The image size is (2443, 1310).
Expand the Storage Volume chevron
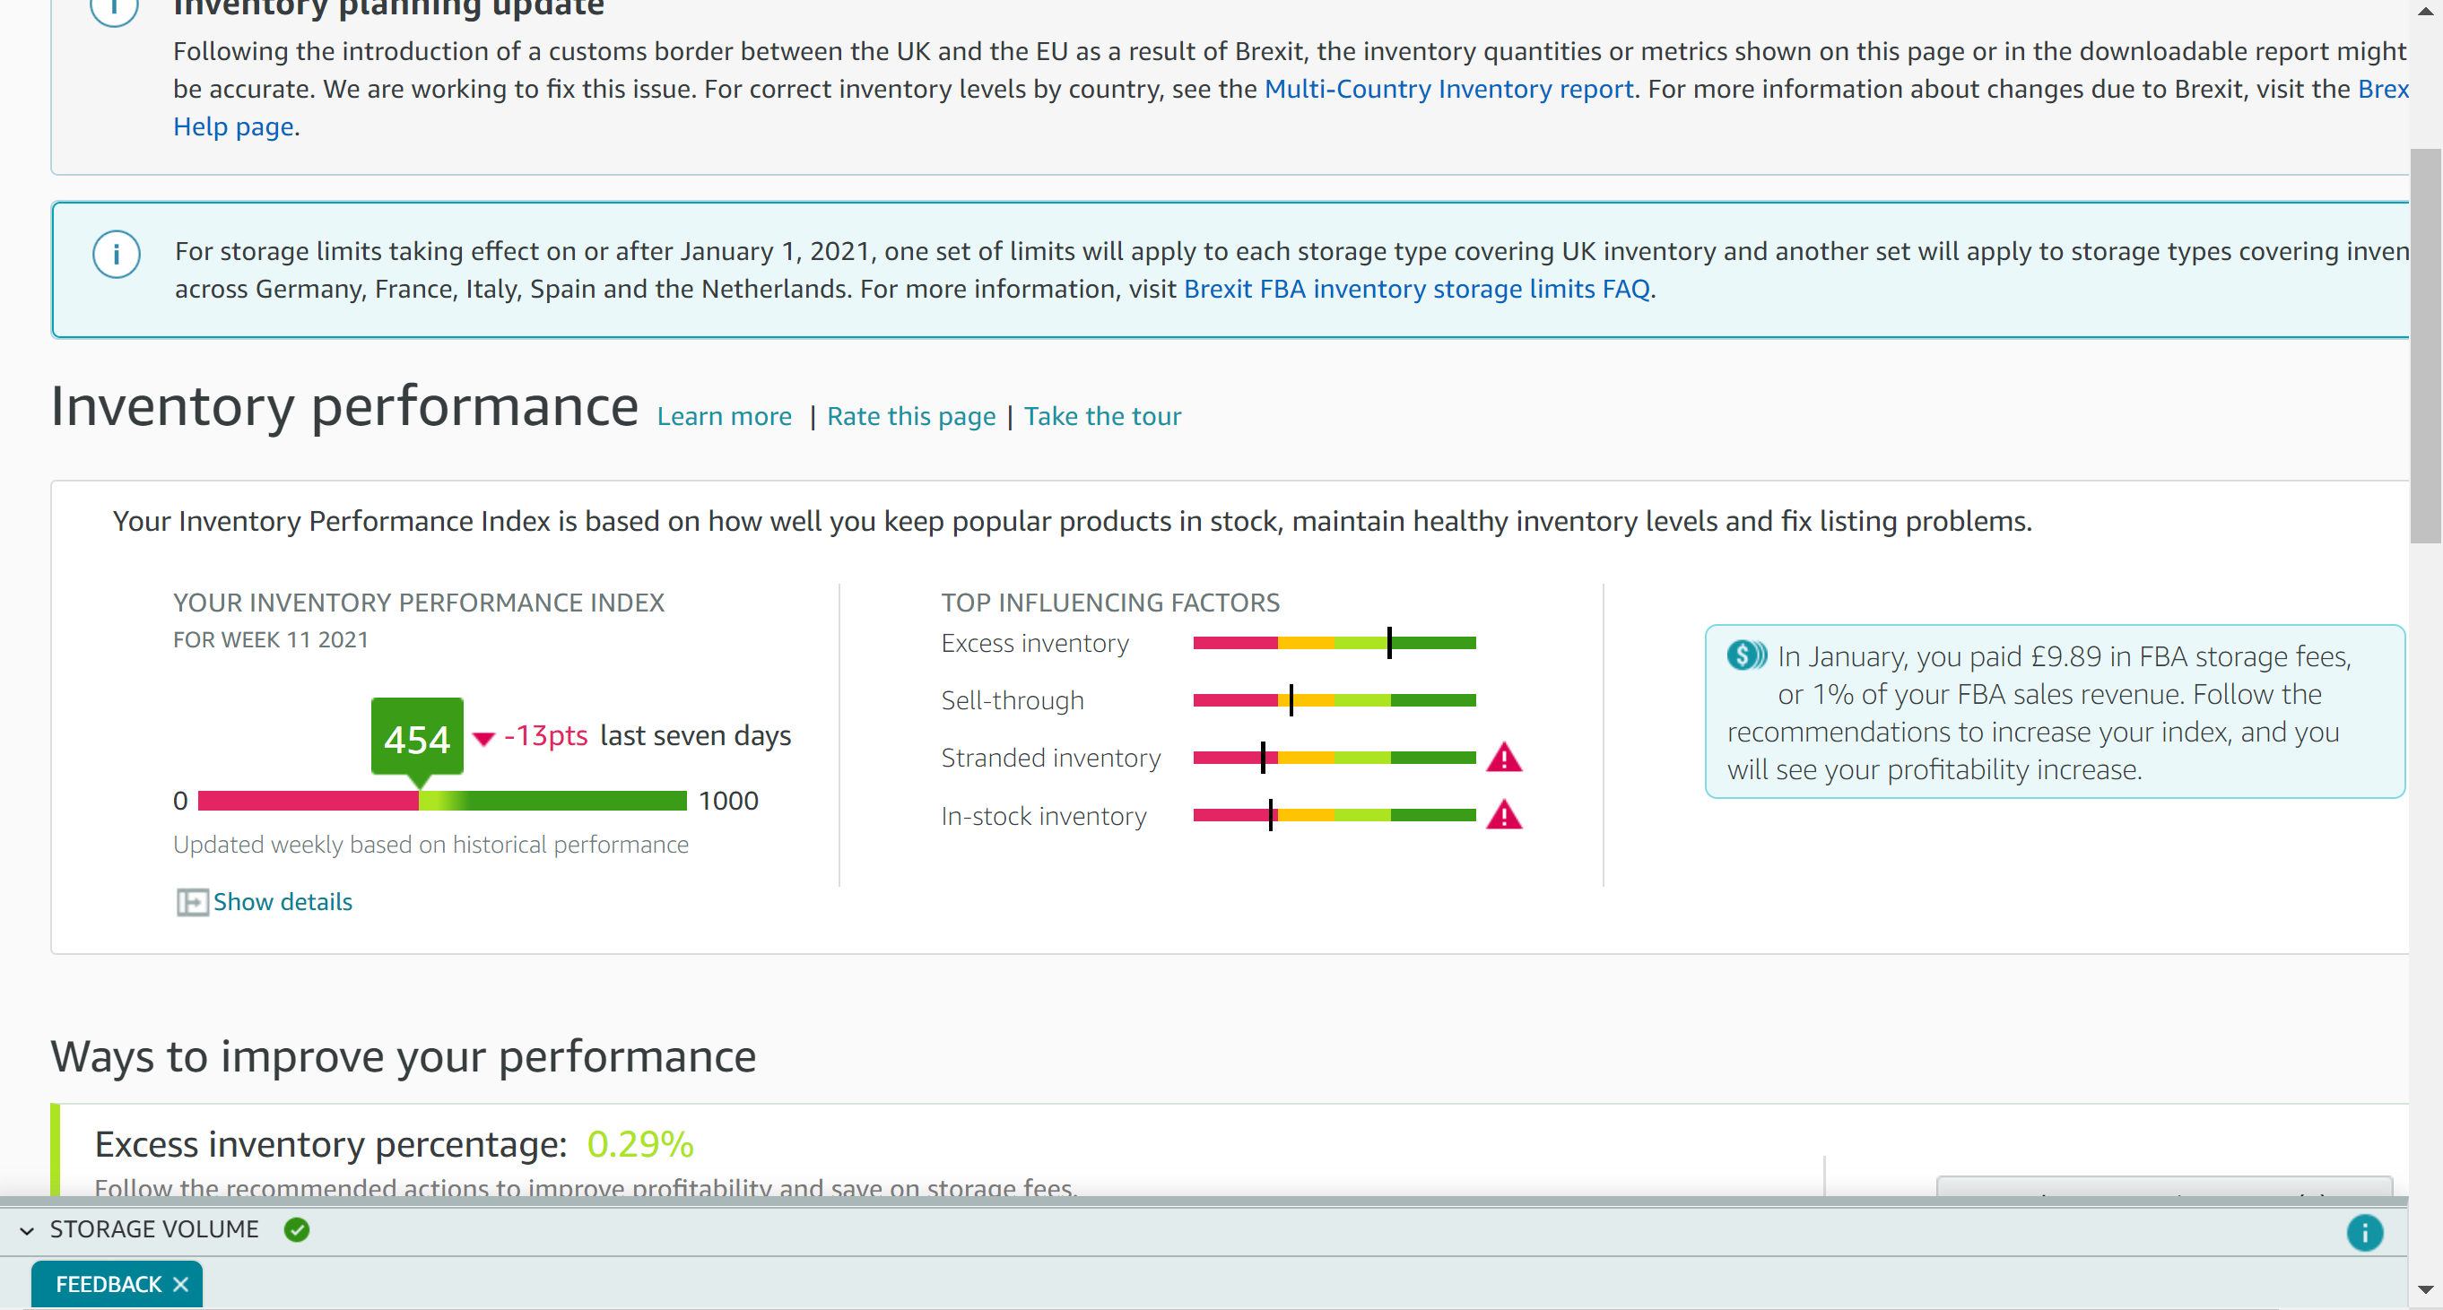pyautogui.click(x=28, y=1230)
